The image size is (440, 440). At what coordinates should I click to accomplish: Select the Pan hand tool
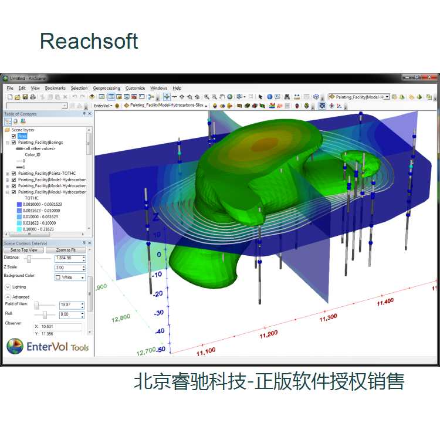coord(222,97)
